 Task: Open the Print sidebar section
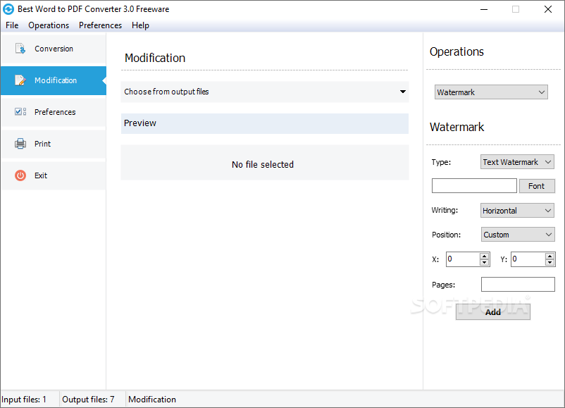tap(54, 144)
